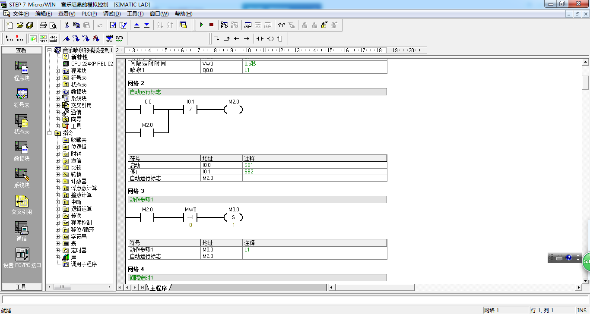Insert a contact instruction
The image size is (590, 314).
(x=260, y=38)
